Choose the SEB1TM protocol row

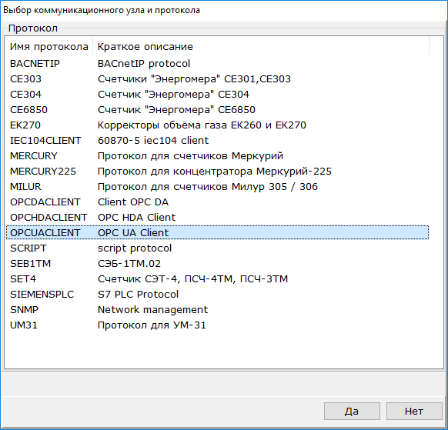[x=217, y=264]
